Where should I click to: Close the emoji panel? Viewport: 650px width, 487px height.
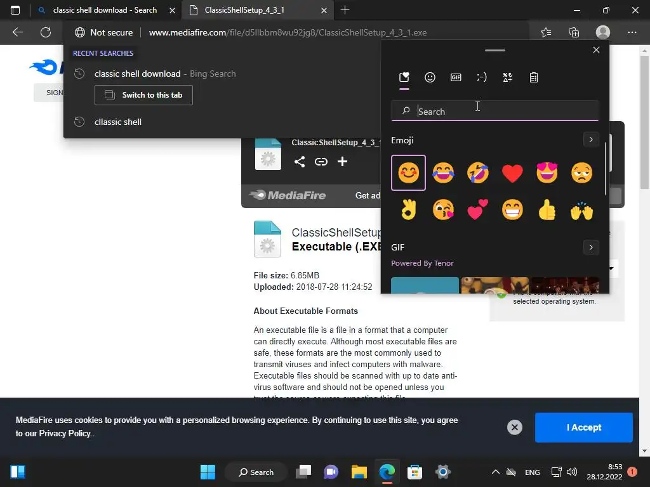point(596,50)
